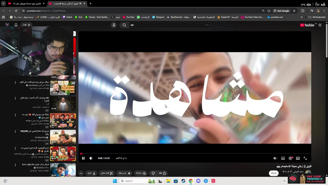Open the more actions three-dot button
Viewport: 328px width, 185px height.
pyautogui.click(x=81, y=173)
